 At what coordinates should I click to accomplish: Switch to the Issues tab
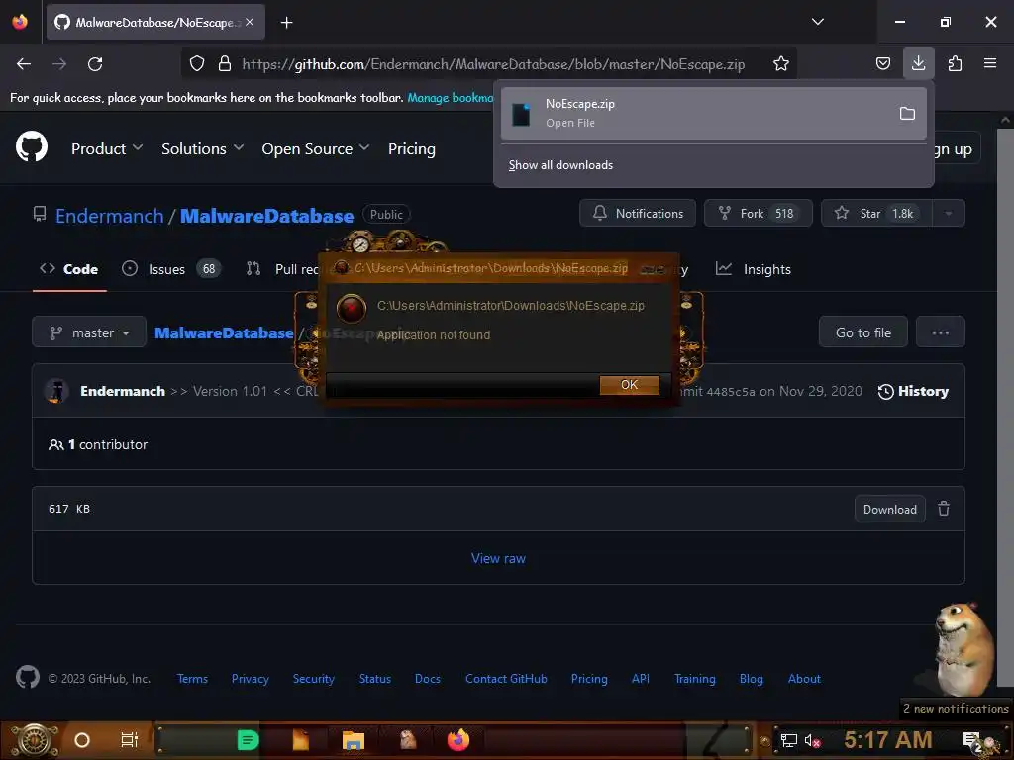point(170,269)
